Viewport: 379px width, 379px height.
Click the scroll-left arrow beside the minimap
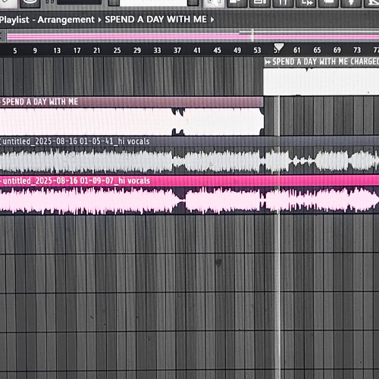pyautogui.click(x=2, y=36)
